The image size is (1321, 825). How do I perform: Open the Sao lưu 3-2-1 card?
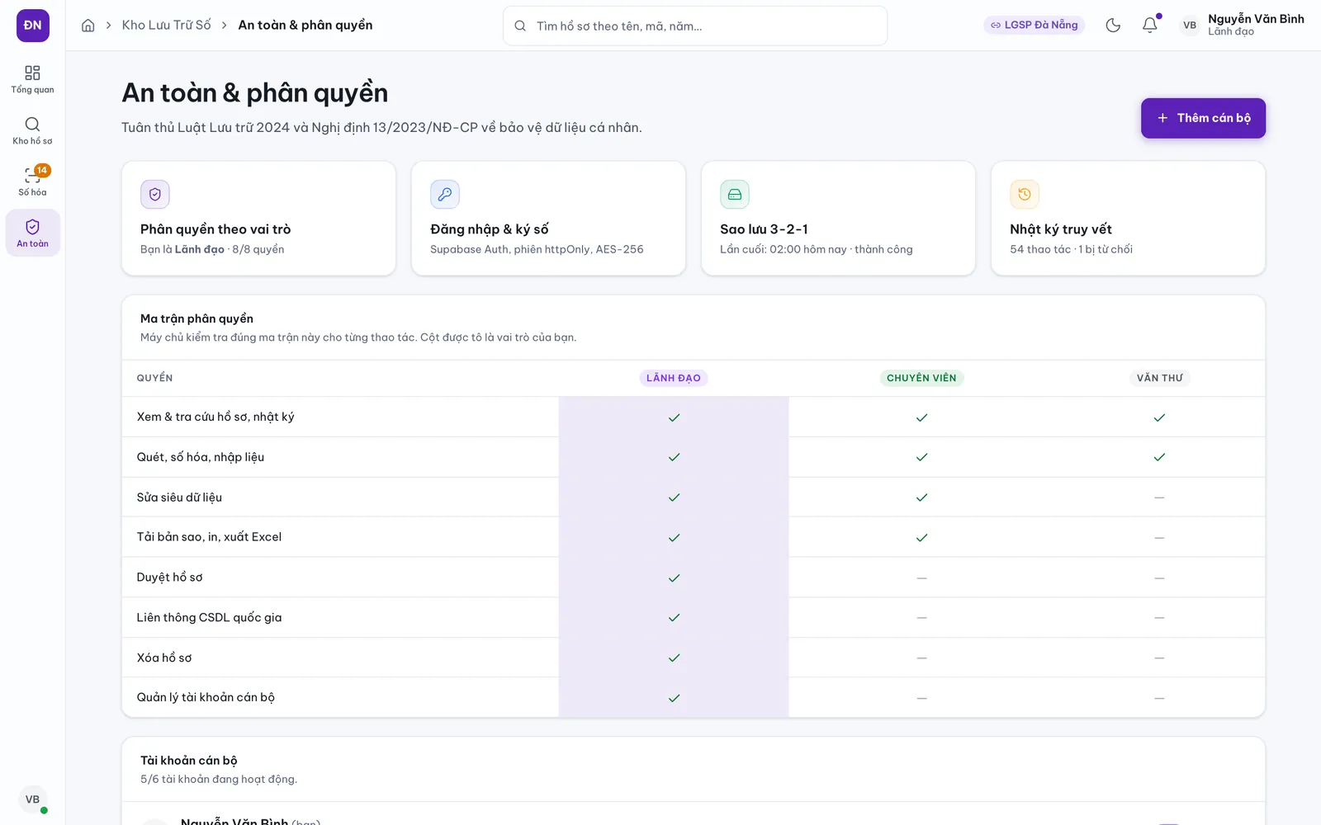pos(838,219)
